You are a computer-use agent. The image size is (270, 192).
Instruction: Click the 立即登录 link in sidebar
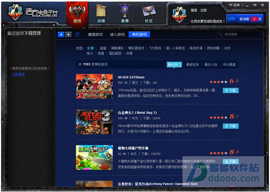tap(18, 74)
